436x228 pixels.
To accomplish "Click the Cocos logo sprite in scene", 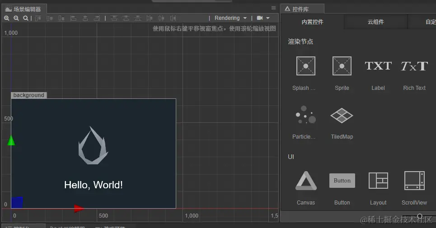I will click(x=93, y=145).
